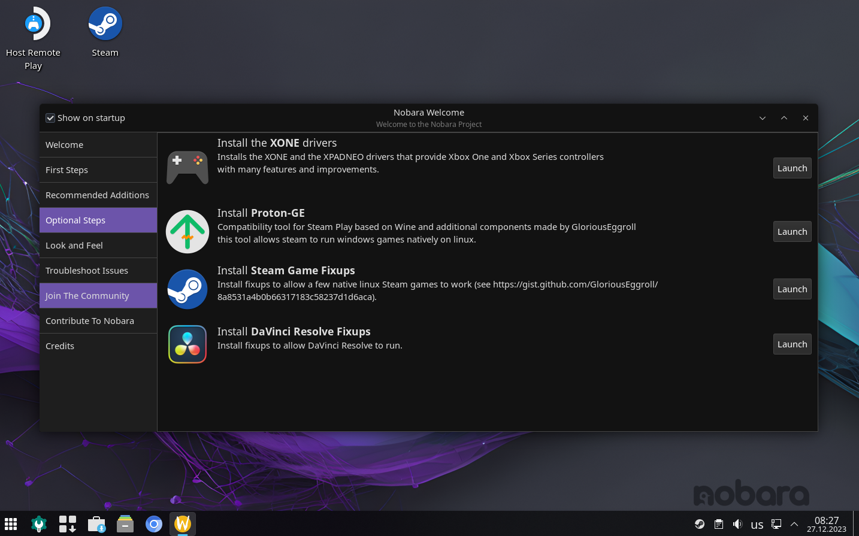Click the 'us' keyboard layout indicator

coord(757,525)
